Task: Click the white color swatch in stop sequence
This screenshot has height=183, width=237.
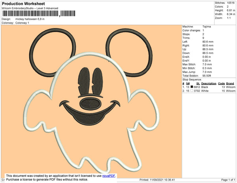Action: point(192,91)
